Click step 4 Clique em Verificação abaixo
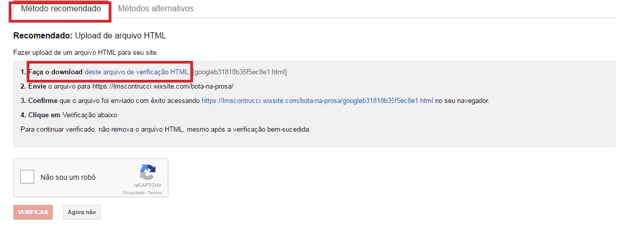624x230 pixels. (70, 115)
